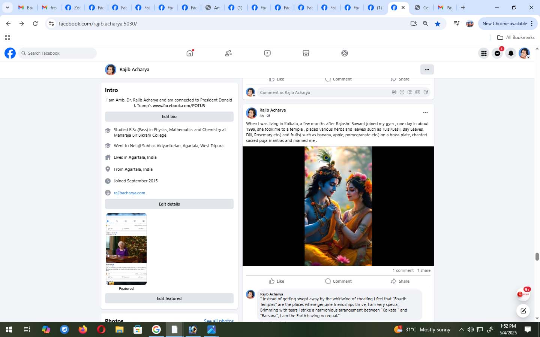540x337 pixels.
Task: Open Facebook home feed icon
Action: (190, 53)
